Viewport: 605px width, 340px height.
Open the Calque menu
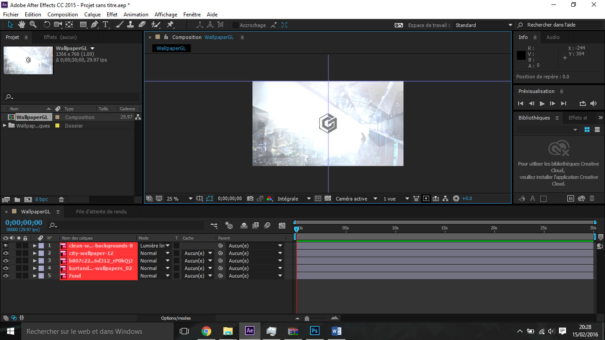(x=93, y=15)
